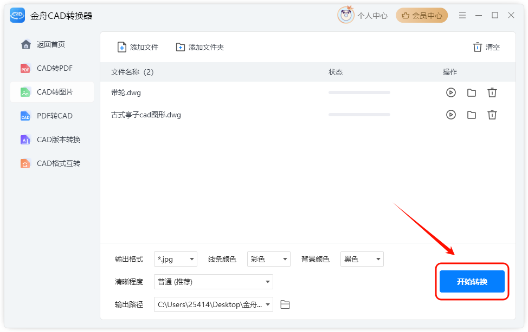Delete 带轮.dwg from the list
This screenshot has width=528, height=332.
(x=492, y=92)
